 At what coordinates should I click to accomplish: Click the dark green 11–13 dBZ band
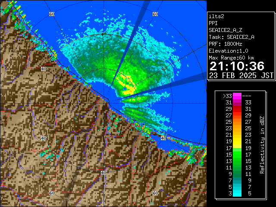pyautogui.click(x=237, y=167)
